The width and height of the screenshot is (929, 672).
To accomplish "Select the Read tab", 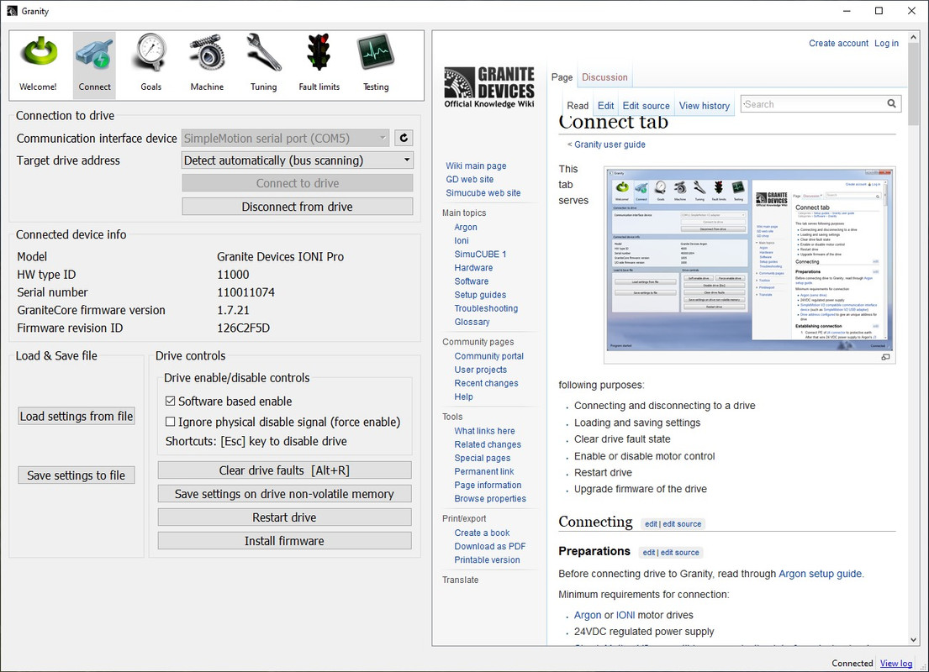I will tap(578, 105).
